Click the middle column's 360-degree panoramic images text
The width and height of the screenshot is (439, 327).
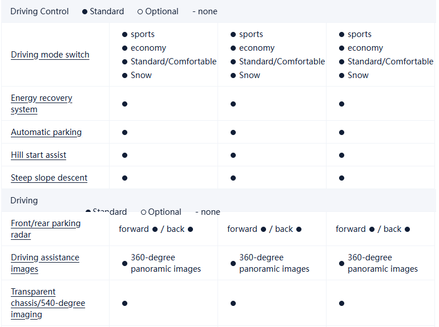pyautogui.click(x=274, y=263)
